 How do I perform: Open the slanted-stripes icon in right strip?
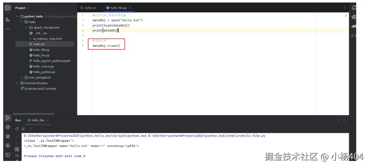pyautogui.click(x=354, y=26)
